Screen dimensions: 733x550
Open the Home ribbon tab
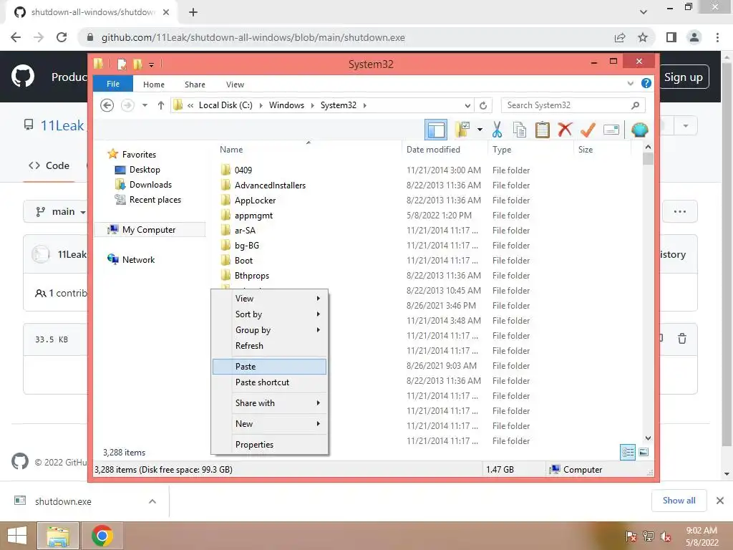[154, 85]
